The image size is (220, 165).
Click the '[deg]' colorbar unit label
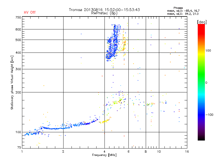pyautogui.click(x=202, y=22)
